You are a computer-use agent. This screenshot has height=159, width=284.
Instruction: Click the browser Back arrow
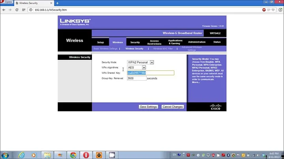coord(4,10)
